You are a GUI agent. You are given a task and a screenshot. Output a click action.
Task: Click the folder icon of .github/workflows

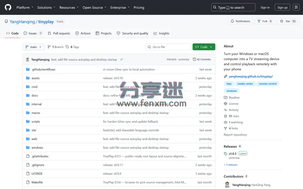pos(28,69)
